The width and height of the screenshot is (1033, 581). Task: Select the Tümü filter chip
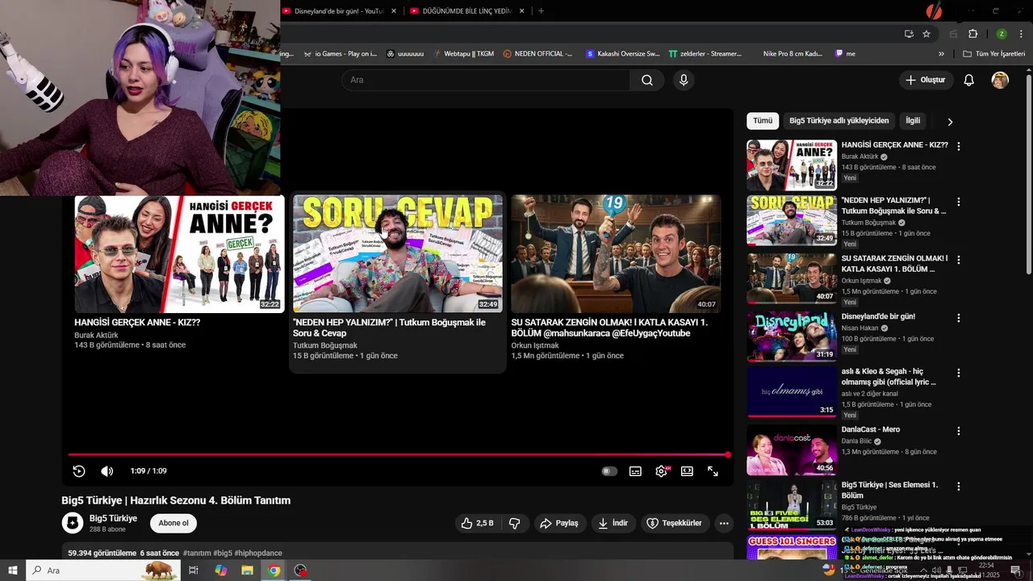(x=763, y=121)
